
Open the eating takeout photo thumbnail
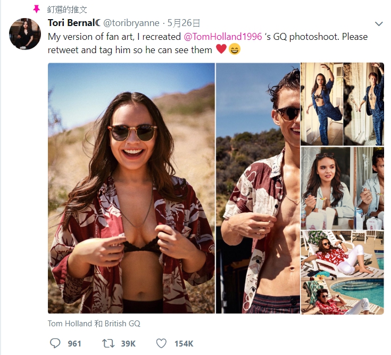pos(342,188)
